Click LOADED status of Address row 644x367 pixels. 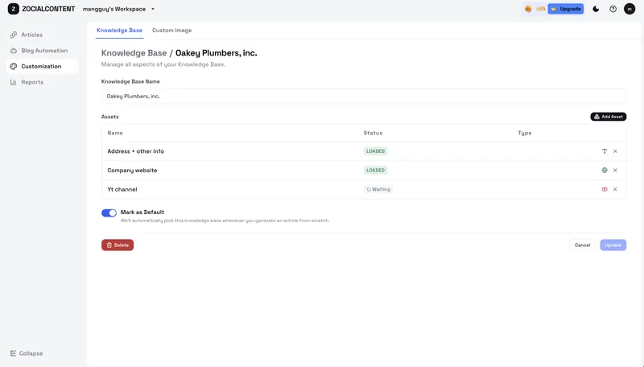(375, 151)
